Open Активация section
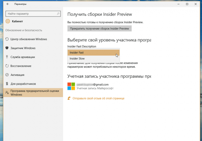Screen dimensions: 202x141 [x=33, y=75]
